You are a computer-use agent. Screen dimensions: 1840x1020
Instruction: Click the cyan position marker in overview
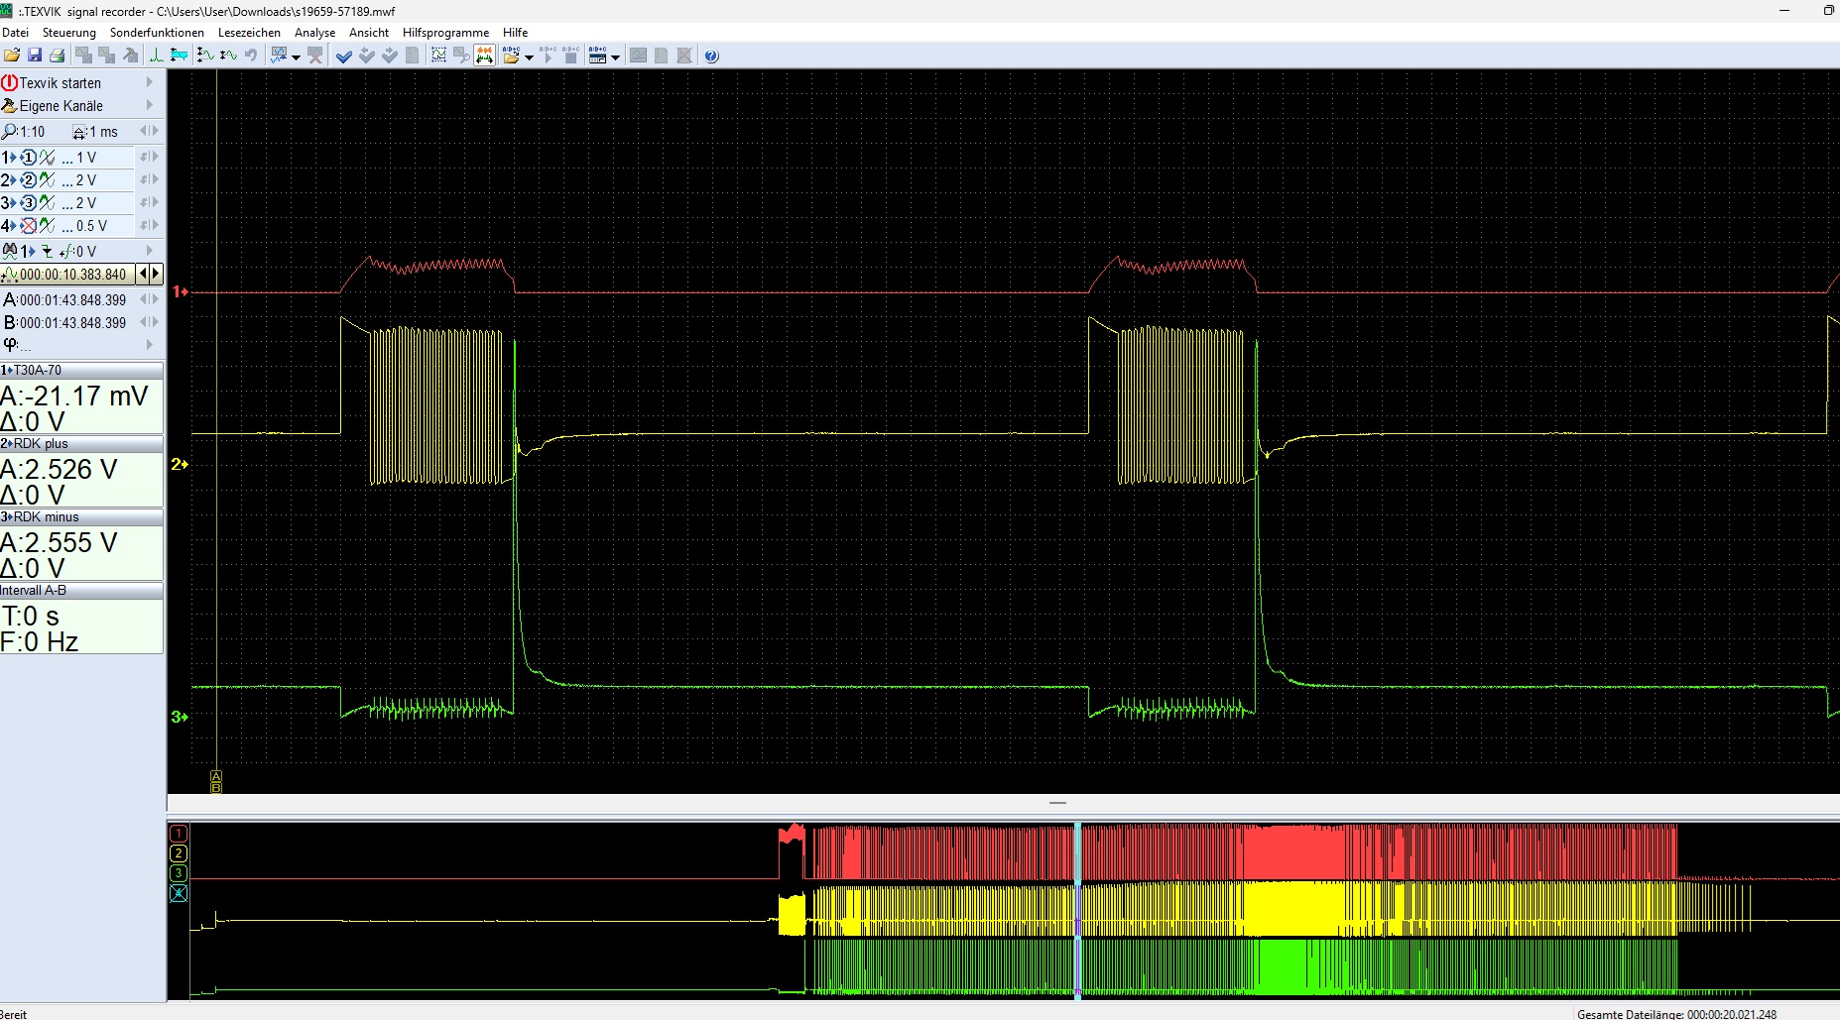tap(1078, 910)
